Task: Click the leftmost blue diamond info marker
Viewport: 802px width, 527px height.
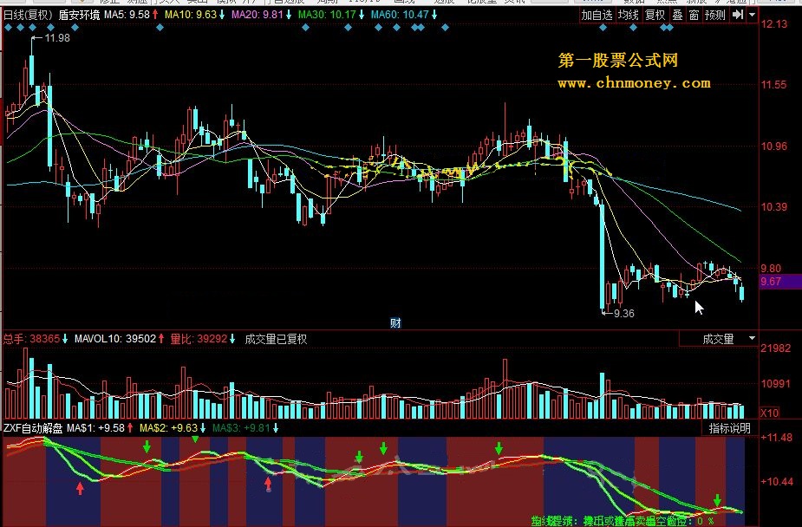Action: click(8, 28)
